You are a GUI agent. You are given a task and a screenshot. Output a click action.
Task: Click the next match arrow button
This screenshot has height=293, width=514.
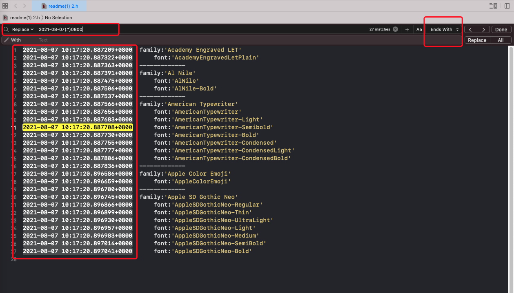[x=483, y=29]
